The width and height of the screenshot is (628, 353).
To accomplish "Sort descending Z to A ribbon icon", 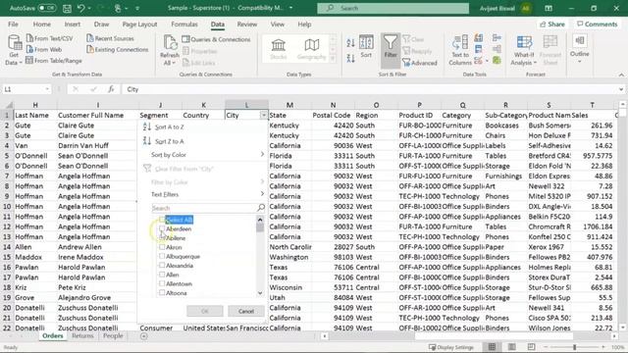I will (351, 59).
